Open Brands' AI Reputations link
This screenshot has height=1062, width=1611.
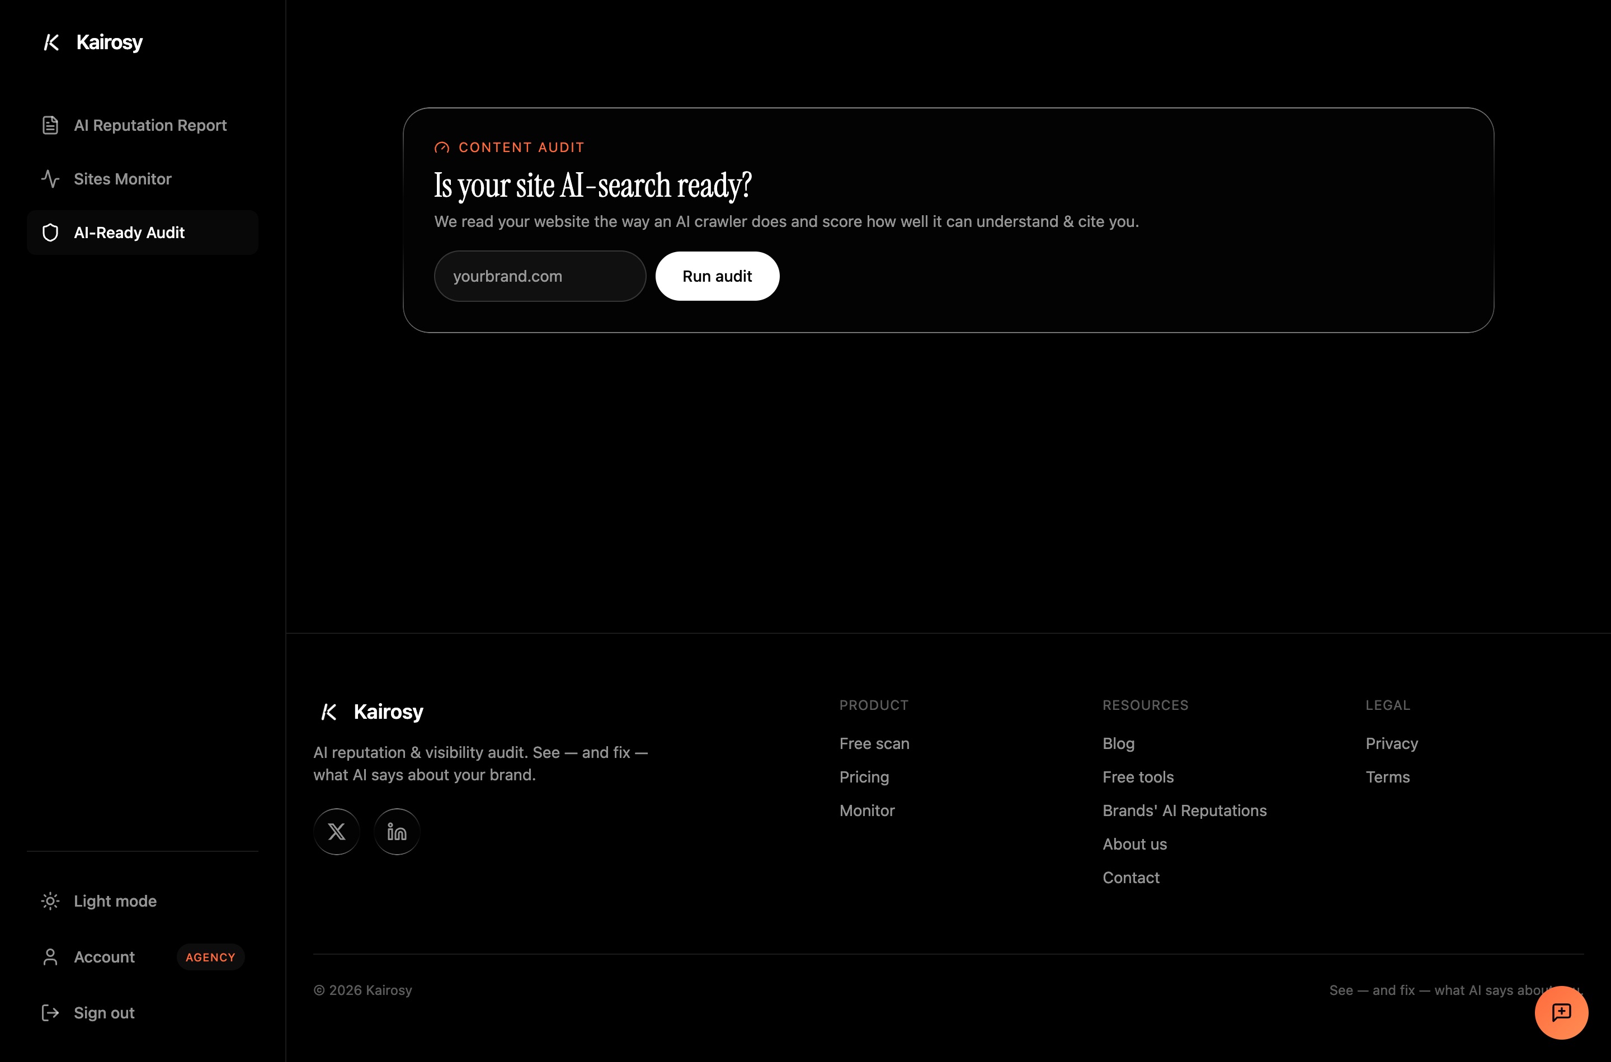(x=1185, y=810)
